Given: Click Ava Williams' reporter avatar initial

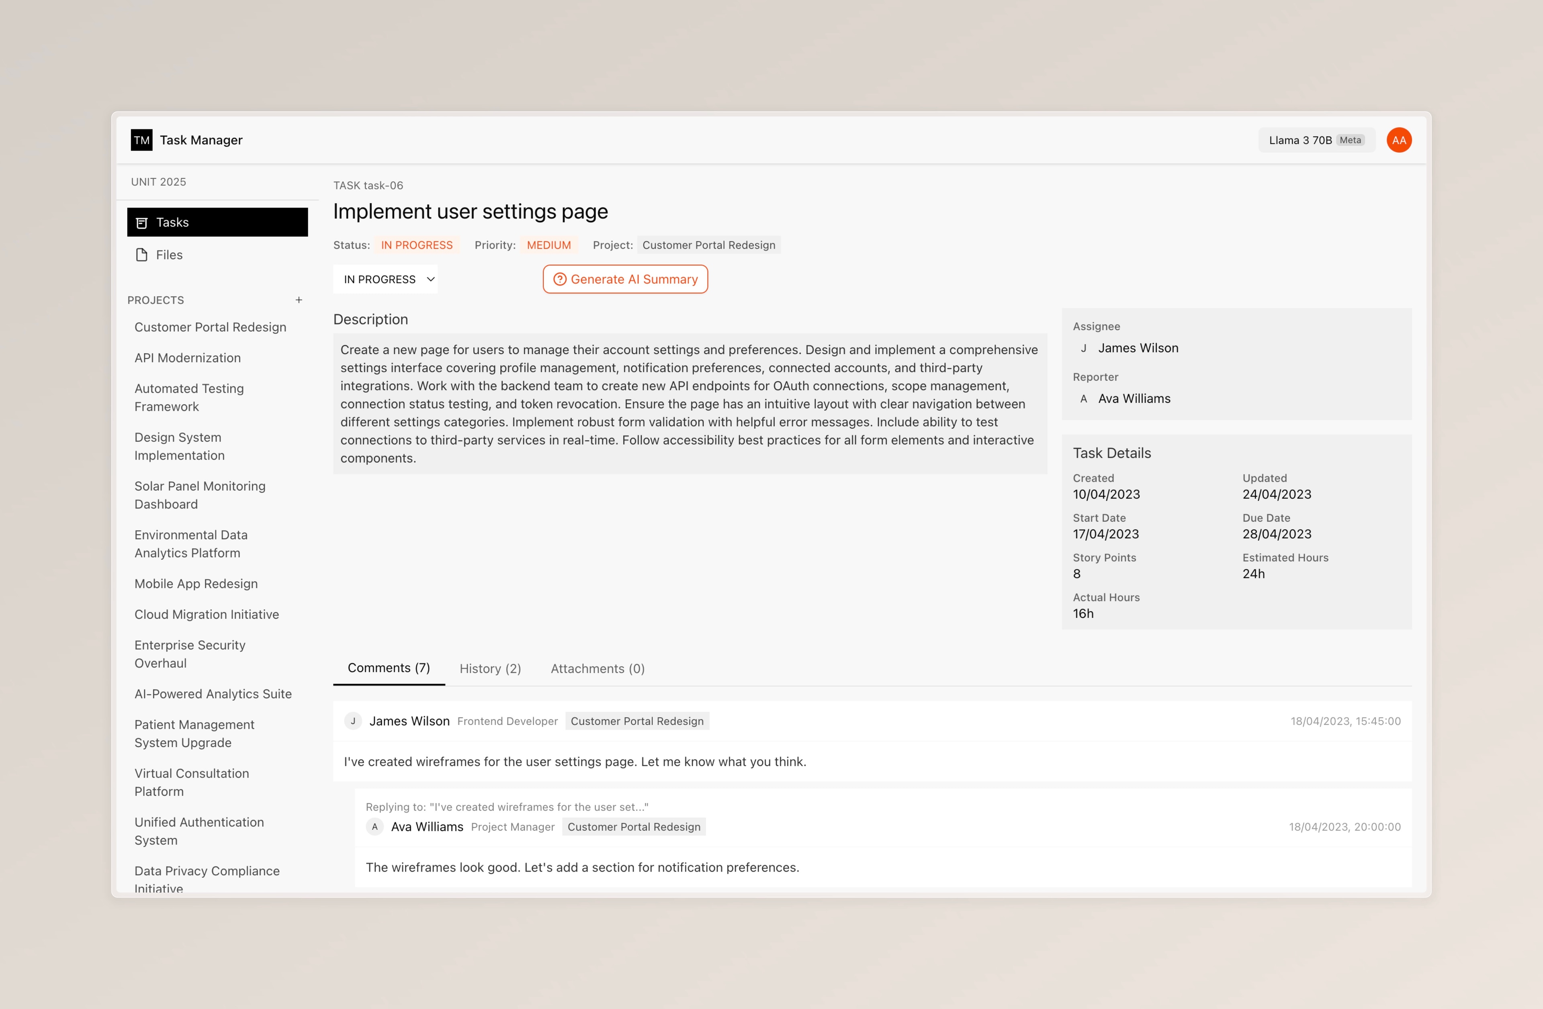Looking at the screenshot, I should [1083, 398].
